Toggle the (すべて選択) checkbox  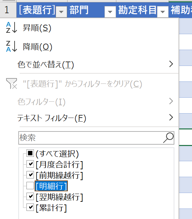pos(30,153)
